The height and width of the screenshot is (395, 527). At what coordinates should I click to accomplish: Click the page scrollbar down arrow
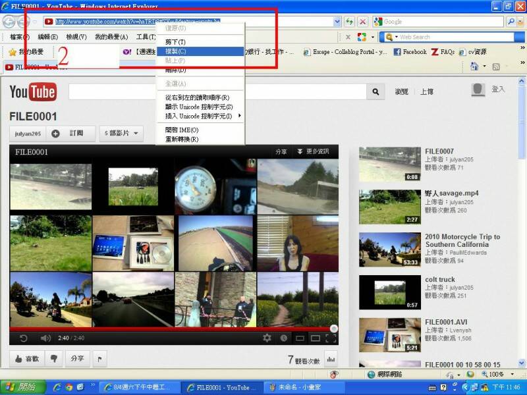(x=522, y=363)
